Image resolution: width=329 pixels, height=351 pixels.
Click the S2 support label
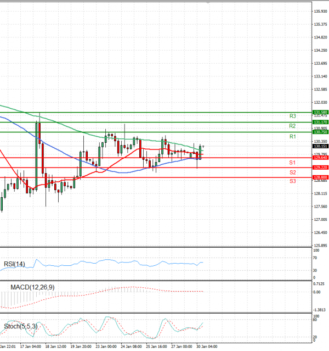(293, 172)
